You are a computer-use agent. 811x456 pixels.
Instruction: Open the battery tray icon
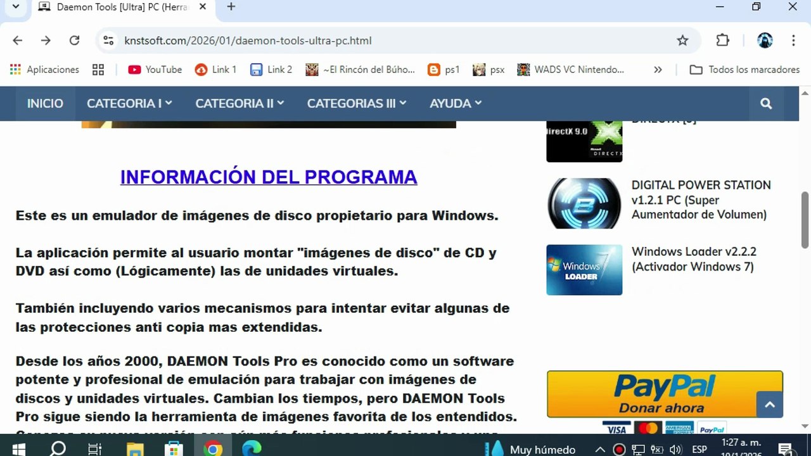coord(657,450)
